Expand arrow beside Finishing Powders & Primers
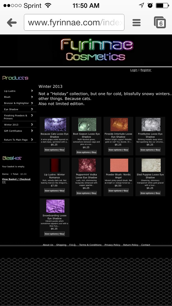Screen dimensions: 172x306 click(x=32, y=116)
